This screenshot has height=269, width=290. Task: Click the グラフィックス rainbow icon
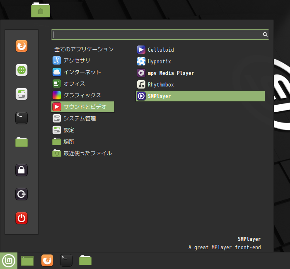pyautogui.click(x=57, y=95)
